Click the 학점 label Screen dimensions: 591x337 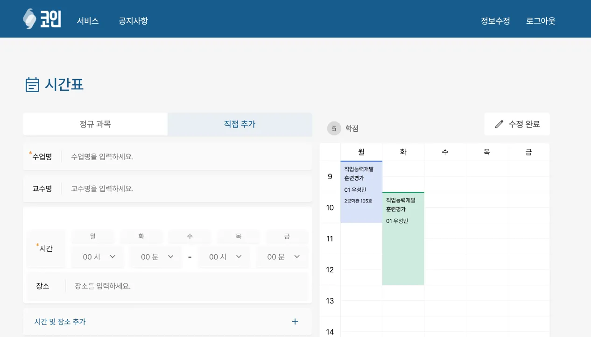[x=352, y=128]
